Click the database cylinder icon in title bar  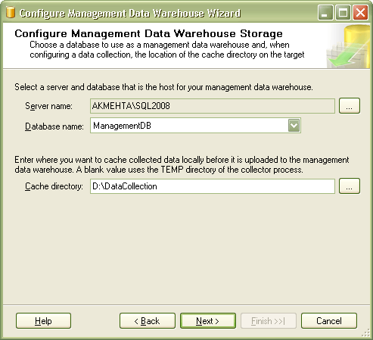(11, 12)
